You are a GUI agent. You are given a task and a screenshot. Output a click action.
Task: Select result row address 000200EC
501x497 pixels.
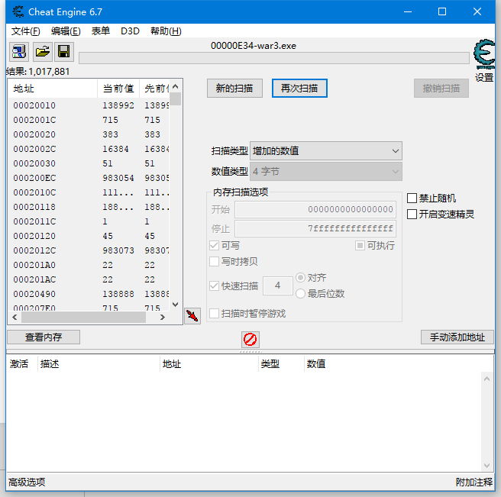[x=89, y=178]
